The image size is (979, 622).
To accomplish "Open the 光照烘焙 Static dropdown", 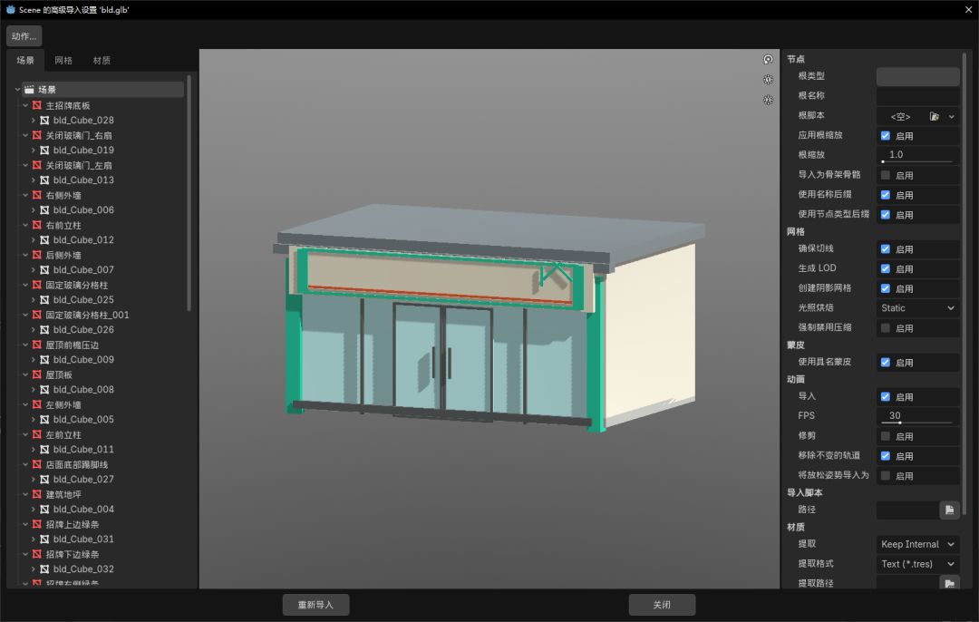I will click(x=917, y=308).
